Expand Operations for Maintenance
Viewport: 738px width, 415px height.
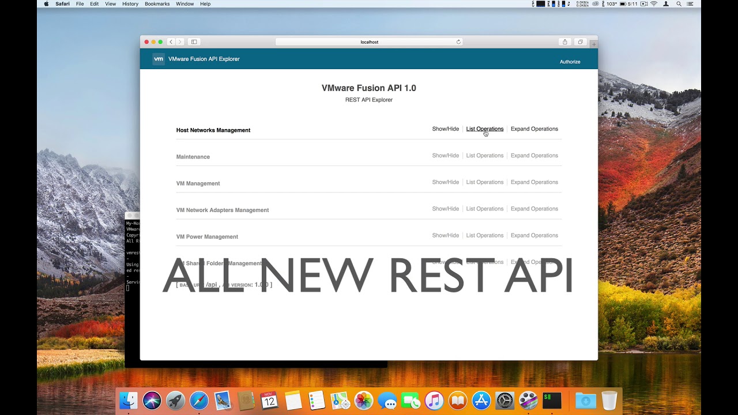pos(534,156)
